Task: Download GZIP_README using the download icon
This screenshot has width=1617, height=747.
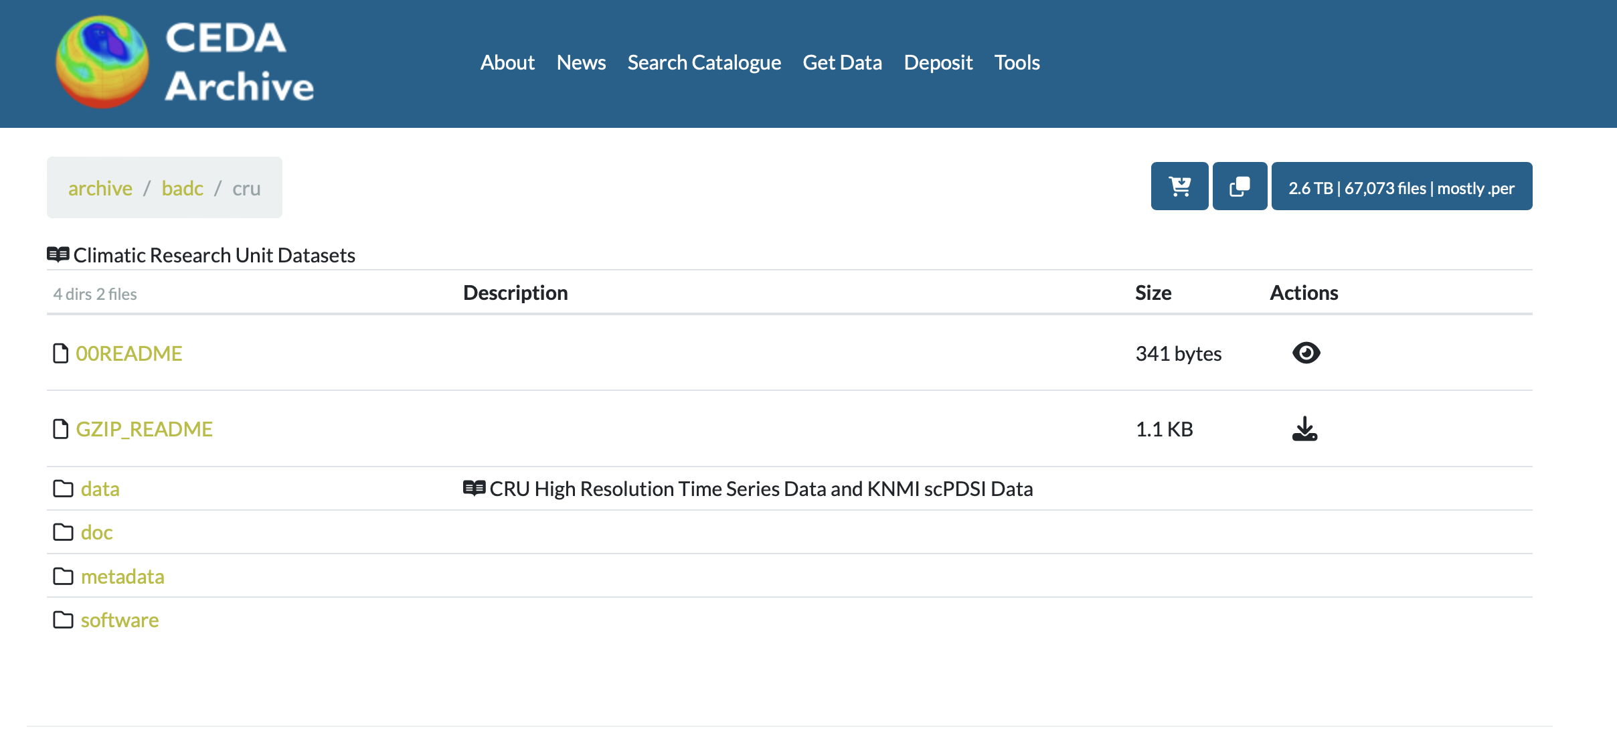Action: coord(1304,429)
